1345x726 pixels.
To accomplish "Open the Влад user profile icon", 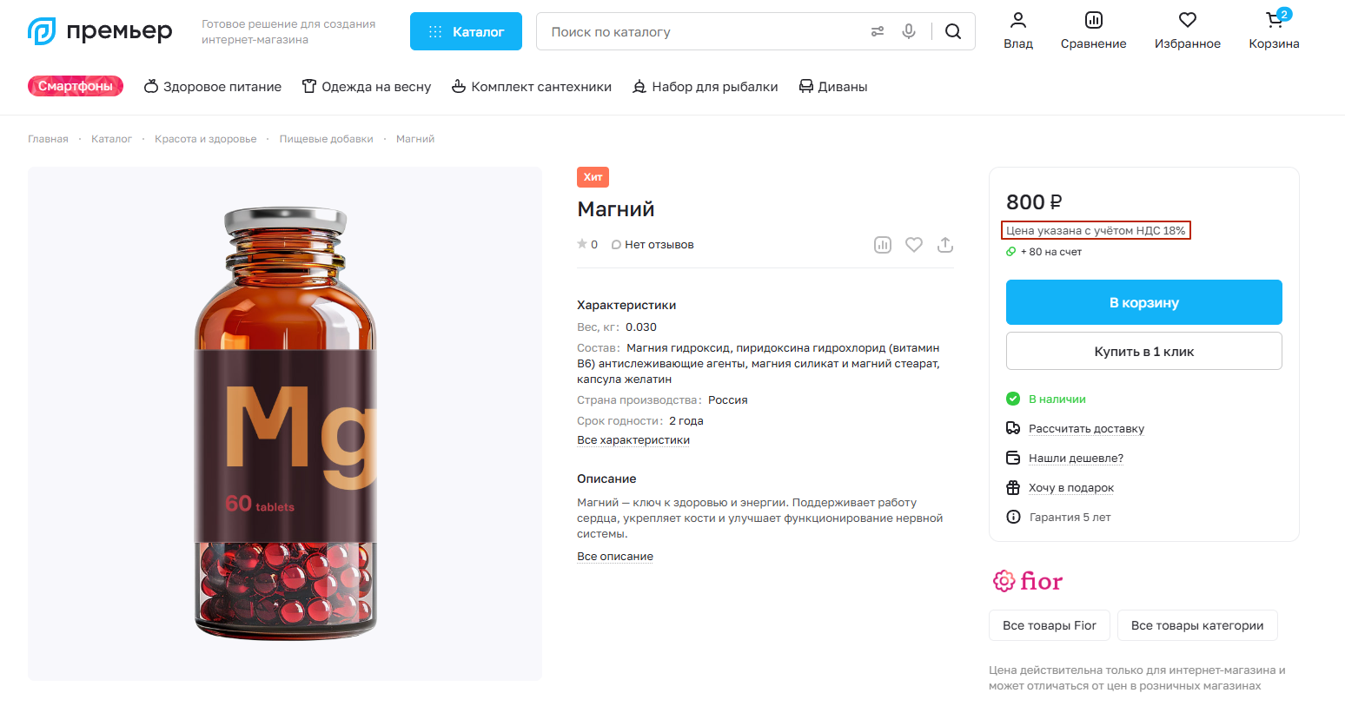I will (1018, 21).
